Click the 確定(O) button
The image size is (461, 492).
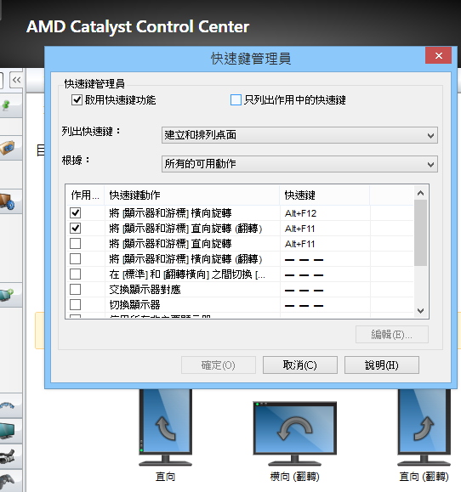pyautogui.click(x=219, y=365)
